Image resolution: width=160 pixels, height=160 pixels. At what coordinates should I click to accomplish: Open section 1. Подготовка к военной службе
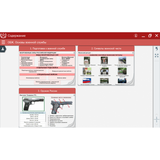point(47,49)
